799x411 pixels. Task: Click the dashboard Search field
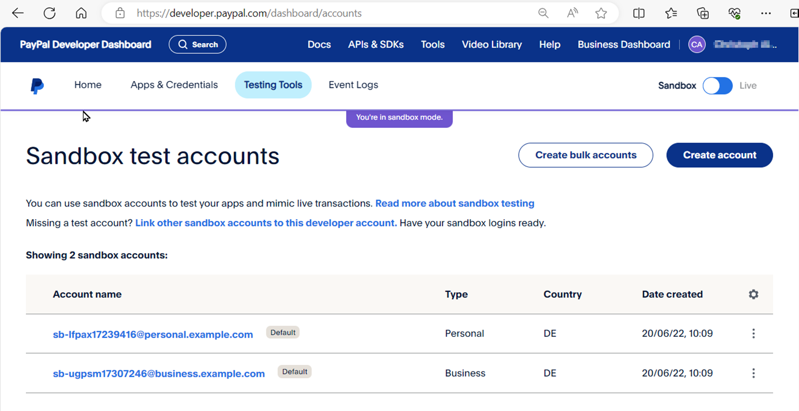coord(197,45)
